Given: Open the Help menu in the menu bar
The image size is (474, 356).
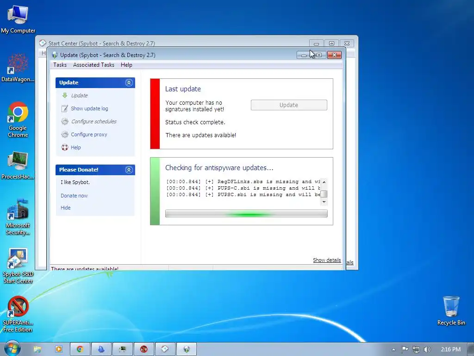Looking at the screenshot, I should 126,65.
